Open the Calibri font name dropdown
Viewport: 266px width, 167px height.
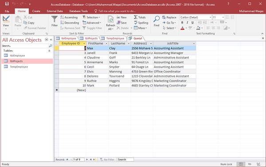[210, 17]
